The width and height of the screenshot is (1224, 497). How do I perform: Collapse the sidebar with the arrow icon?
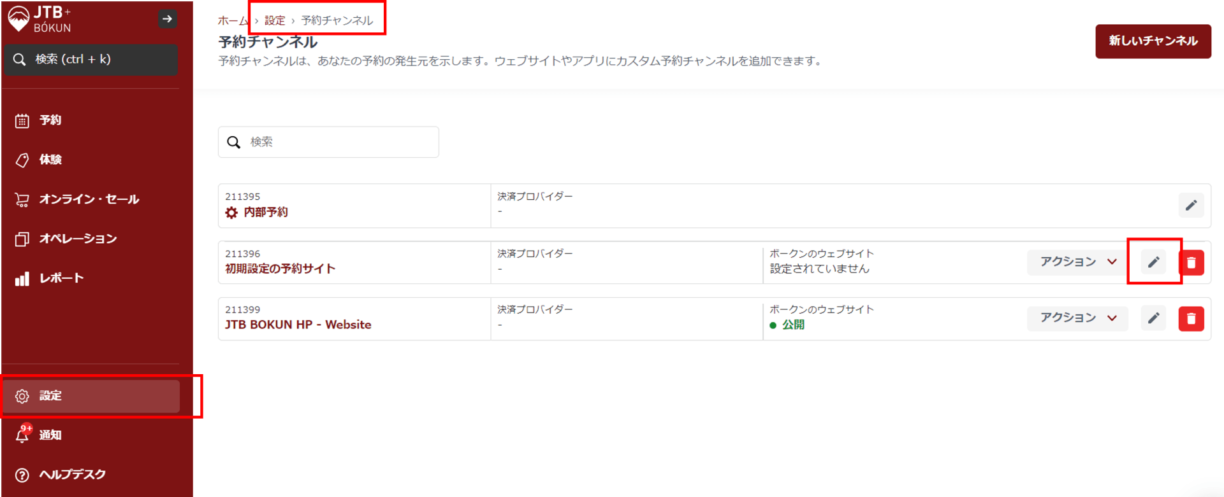pyautogui.click(x=167, y=19)
